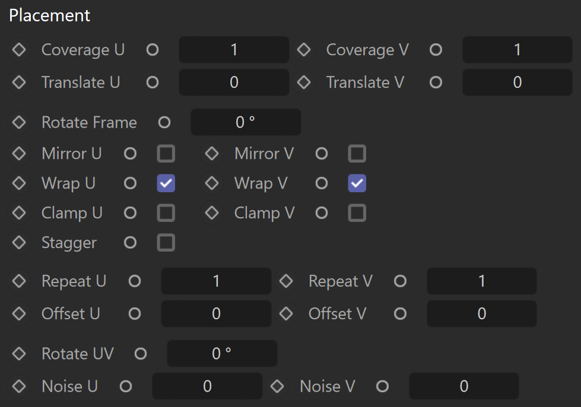Click the keyframe diamond beside Coverage U
The height and width of the screenshot is (407, 581).
coord(19,50)
